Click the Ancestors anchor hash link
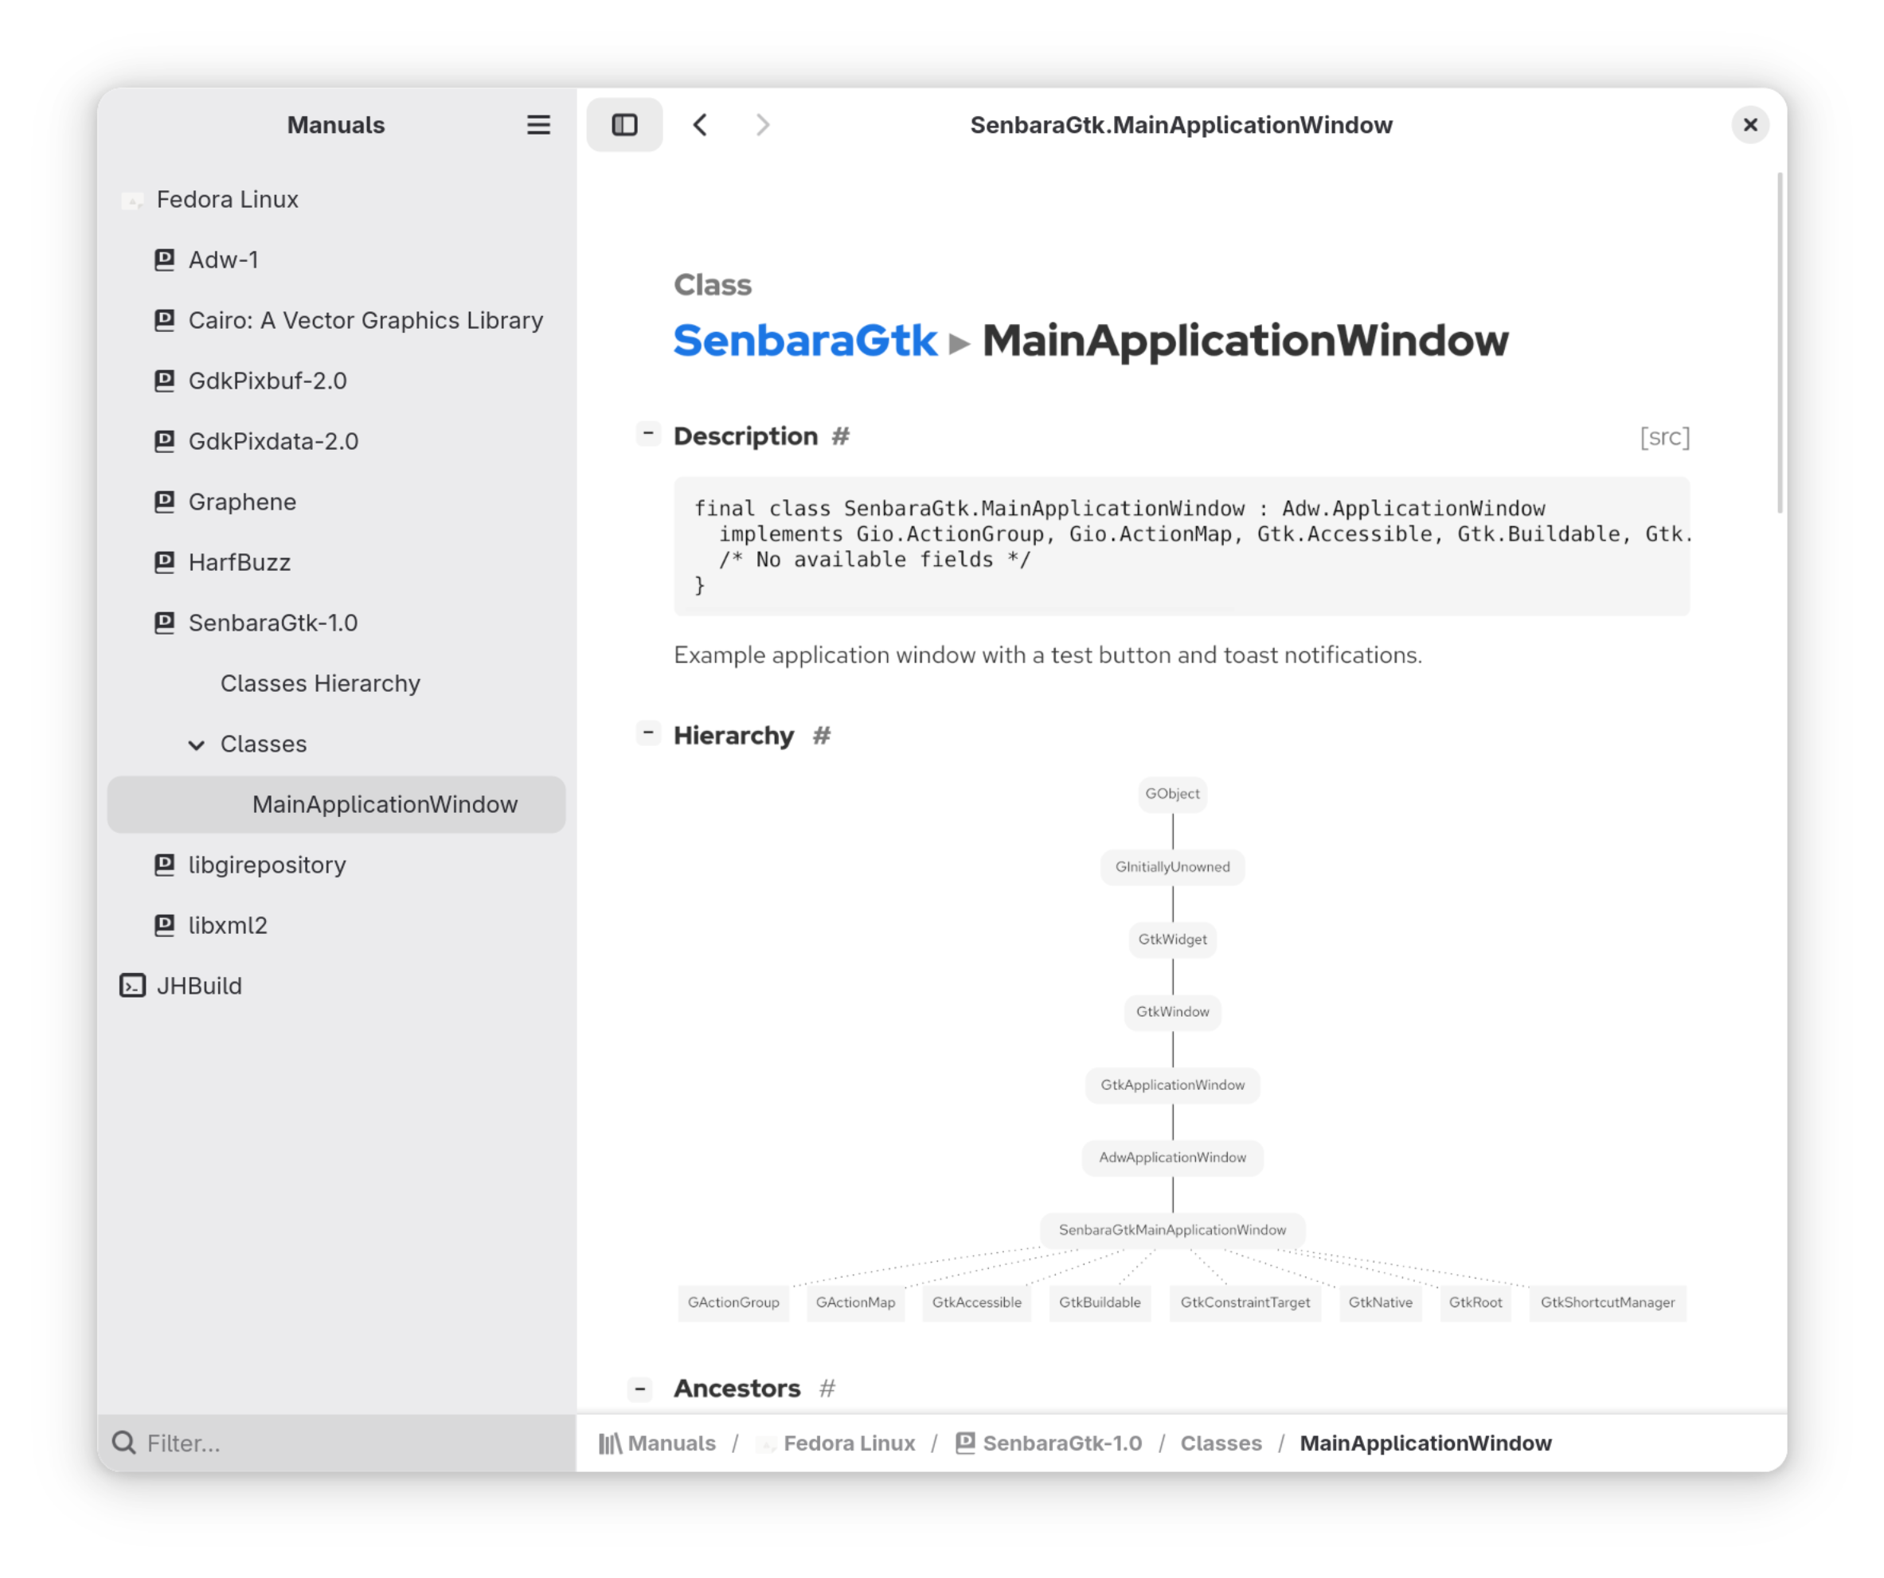The width and height of the screenshot is (1884, 1578). [x=827, y=1389]
